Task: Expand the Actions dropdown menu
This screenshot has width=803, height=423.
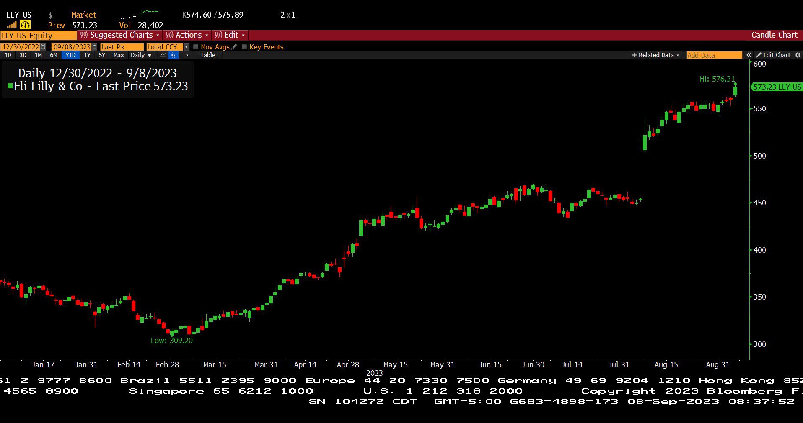Action: 187,35
